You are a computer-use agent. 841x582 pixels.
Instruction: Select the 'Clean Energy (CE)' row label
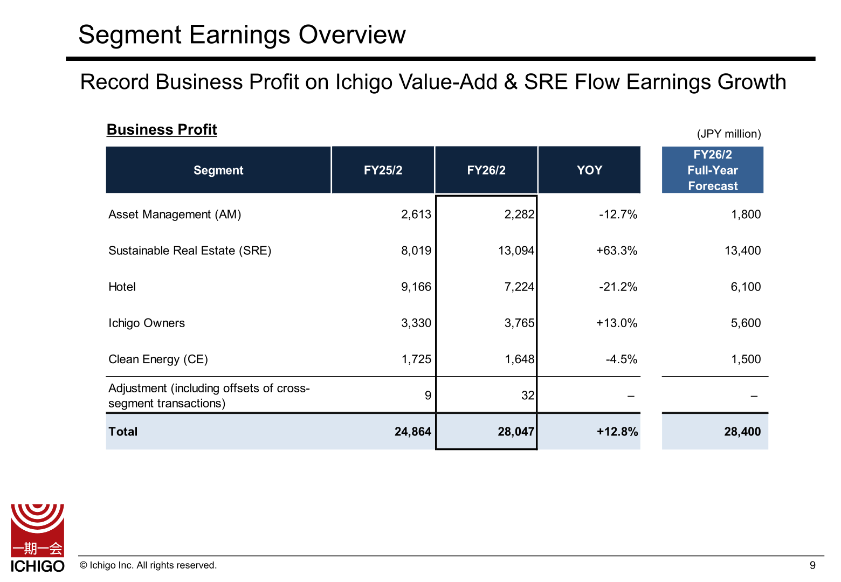(x=158, y=359)
